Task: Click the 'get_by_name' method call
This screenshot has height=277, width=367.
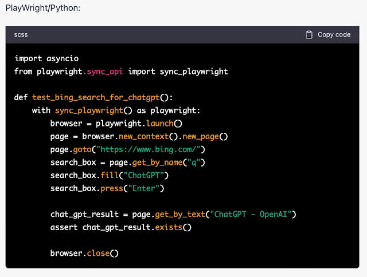Action: tap(157, 163)
